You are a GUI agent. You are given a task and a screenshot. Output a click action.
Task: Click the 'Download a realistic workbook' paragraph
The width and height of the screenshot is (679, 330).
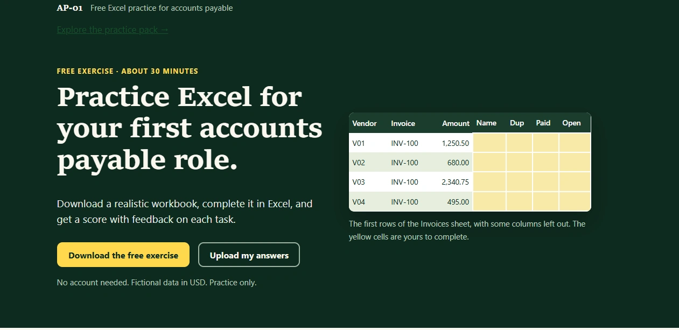[185, 212]
